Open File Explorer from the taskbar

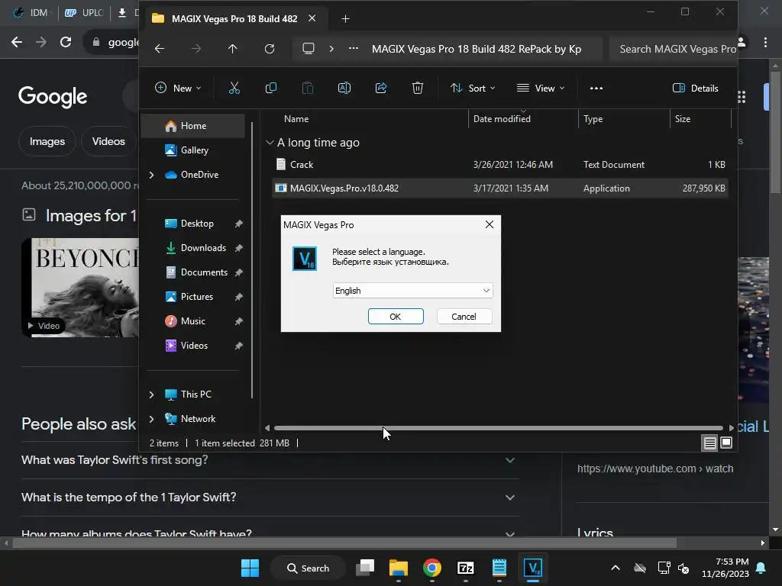[x=399, y=568]
